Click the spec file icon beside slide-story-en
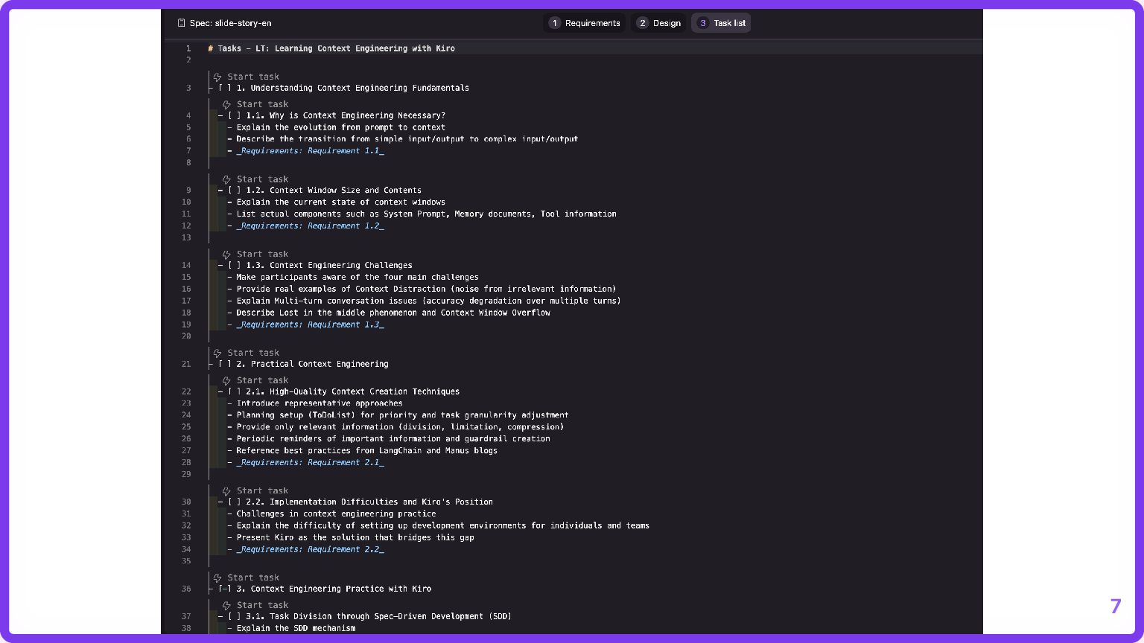This screenshot has height=643, width=1144. pos(181,23)
